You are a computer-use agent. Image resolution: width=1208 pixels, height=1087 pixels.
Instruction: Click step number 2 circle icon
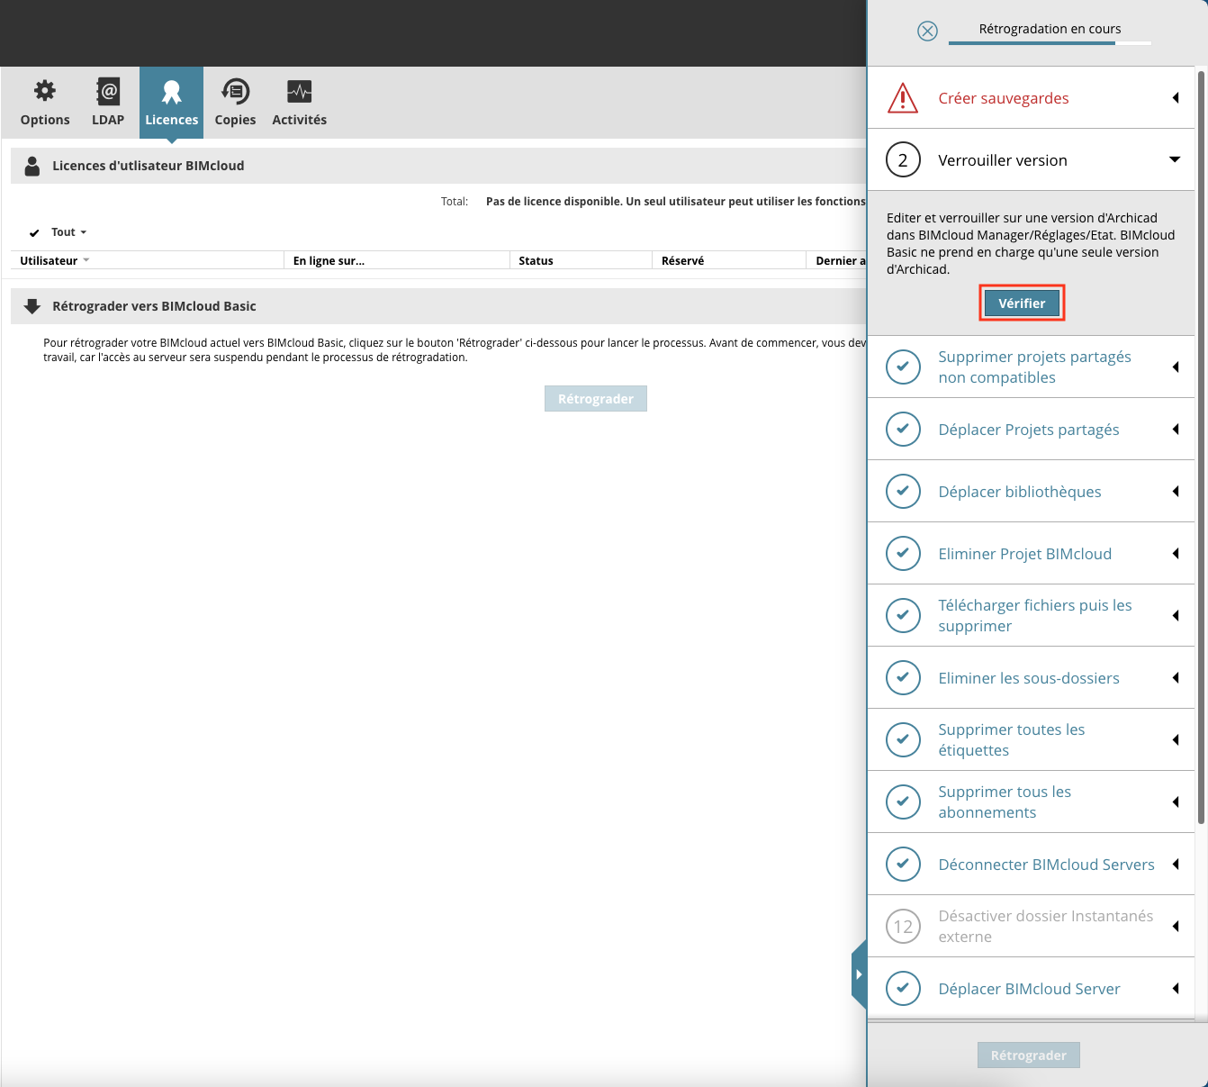(x=903, y=160)
